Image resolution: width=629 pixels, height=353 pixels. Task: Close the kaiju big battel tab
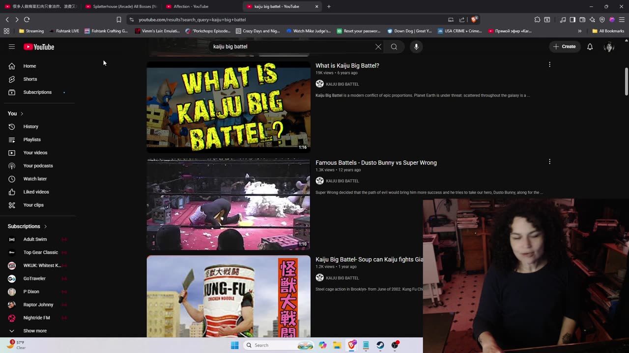tap(317, 6)
